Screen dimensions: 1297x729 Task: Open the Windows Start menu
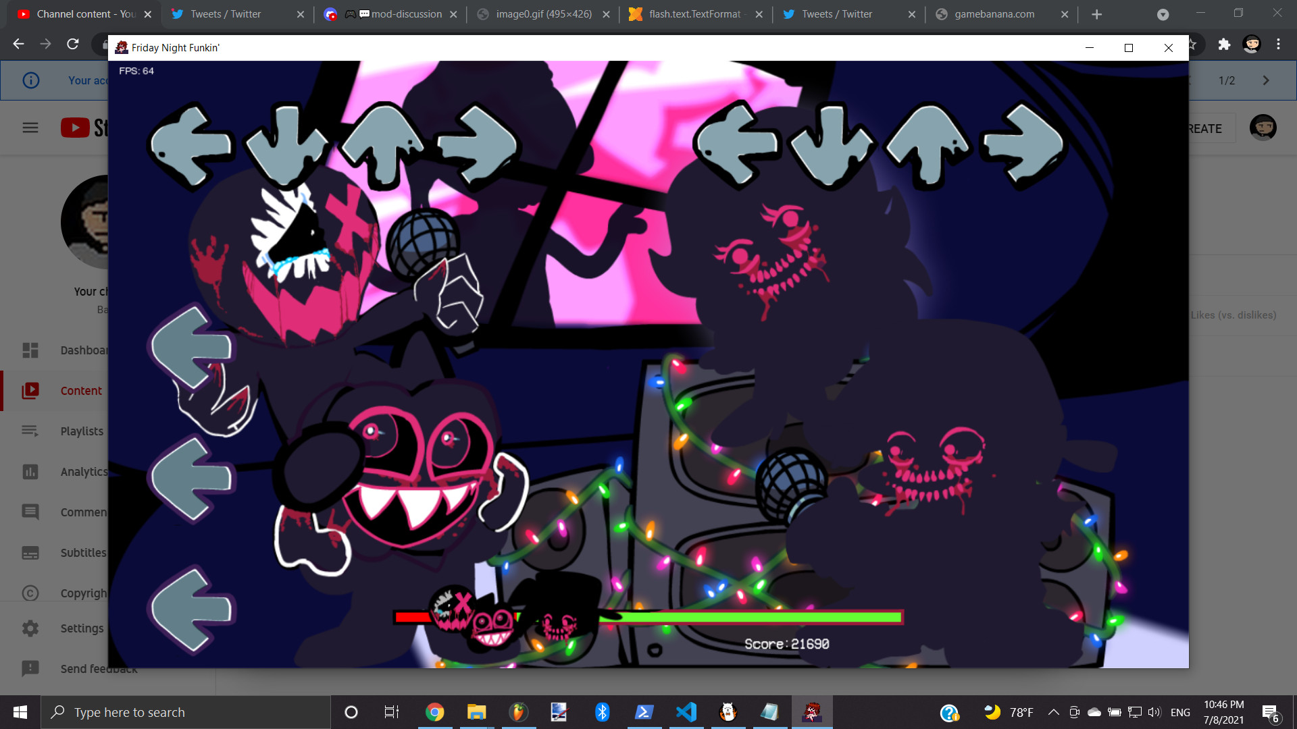(20, 712)
